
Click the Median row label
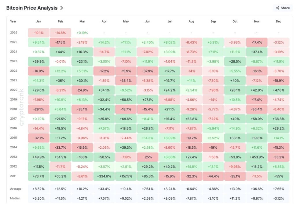[x=15, y=198]
